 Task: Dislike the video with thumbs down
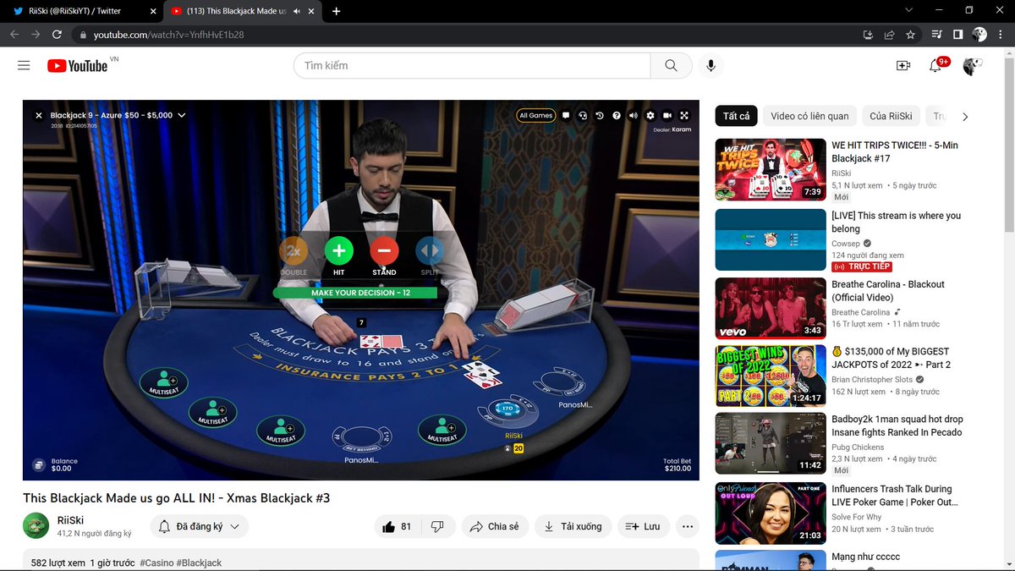pyautogui.click(x=437, y=526)
